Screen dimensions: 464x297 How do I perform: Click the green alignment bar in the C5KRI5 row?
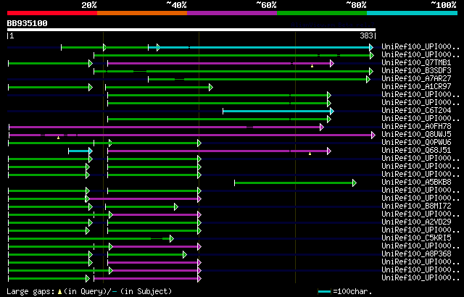pyautogui.click(x=89, y=239)
